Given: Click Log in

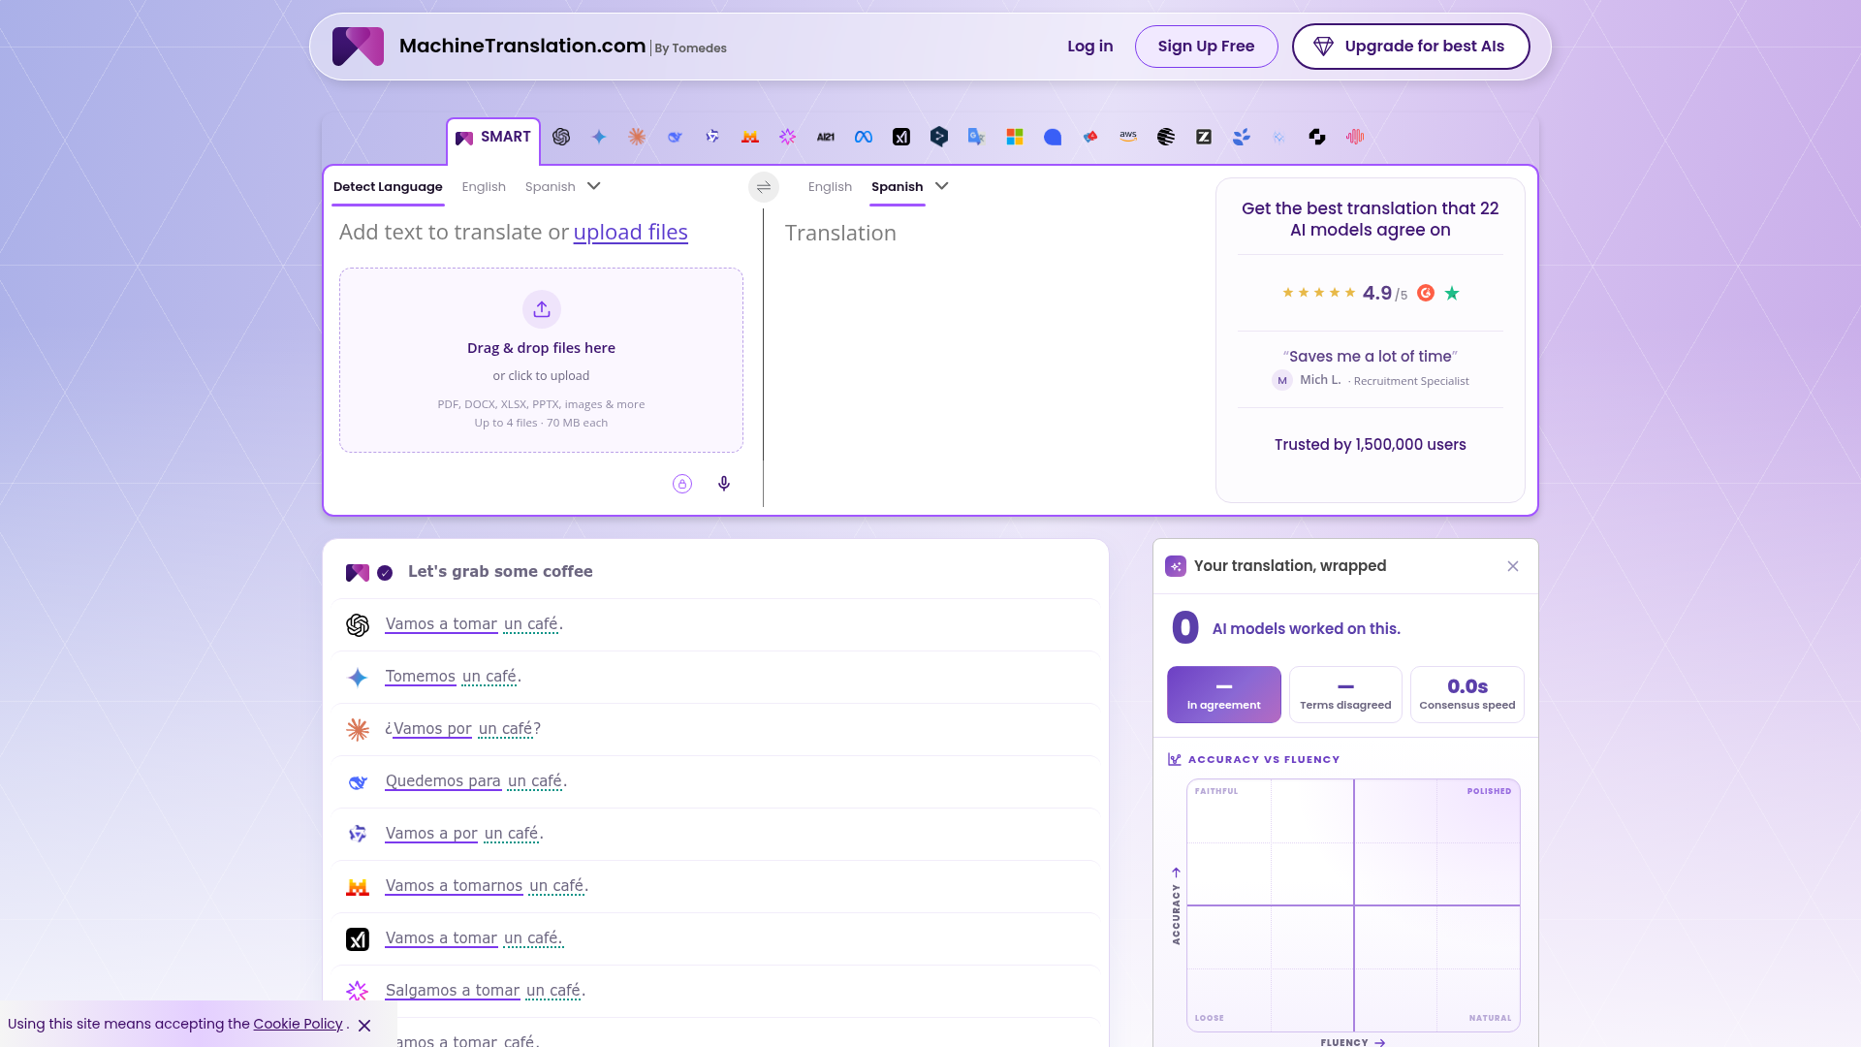Looking at the screenshot, I should pos(1090,47).
